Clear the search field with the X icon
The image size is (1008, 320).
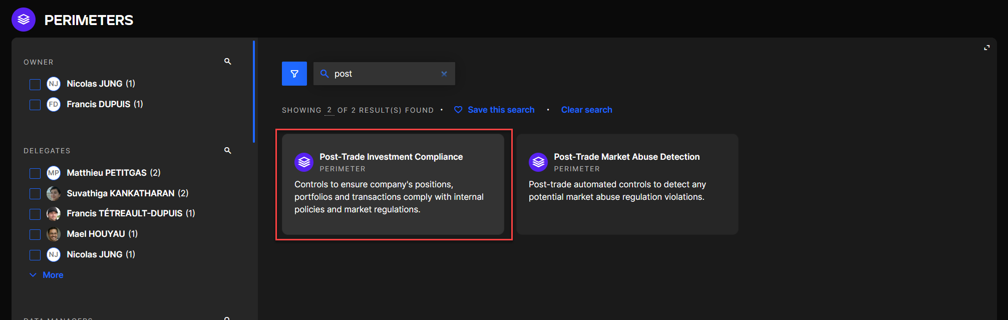coord(444,74)
